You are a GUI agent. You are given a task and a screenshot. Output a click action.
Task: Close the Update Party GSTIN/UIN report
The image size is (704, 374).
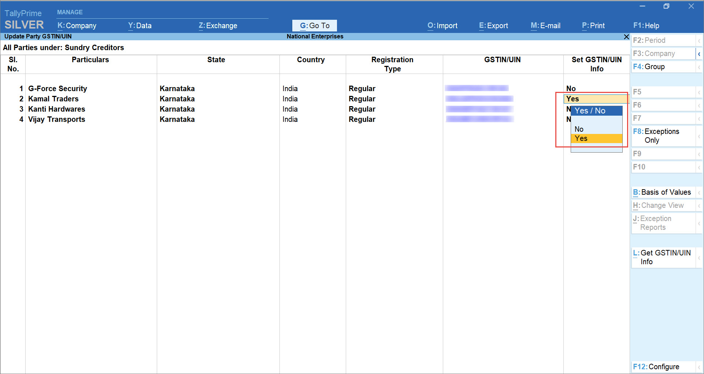[x=626, y=37]
